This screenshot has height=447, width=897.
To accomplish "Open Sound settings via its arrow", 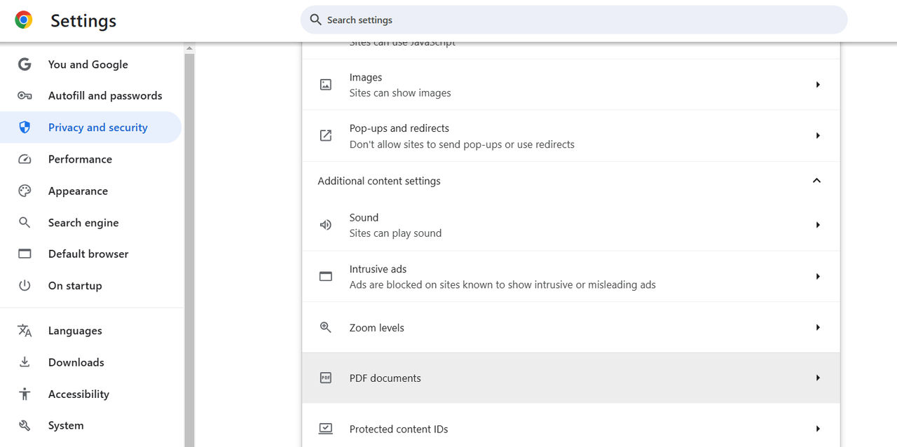I will click(x=818, y=225).
